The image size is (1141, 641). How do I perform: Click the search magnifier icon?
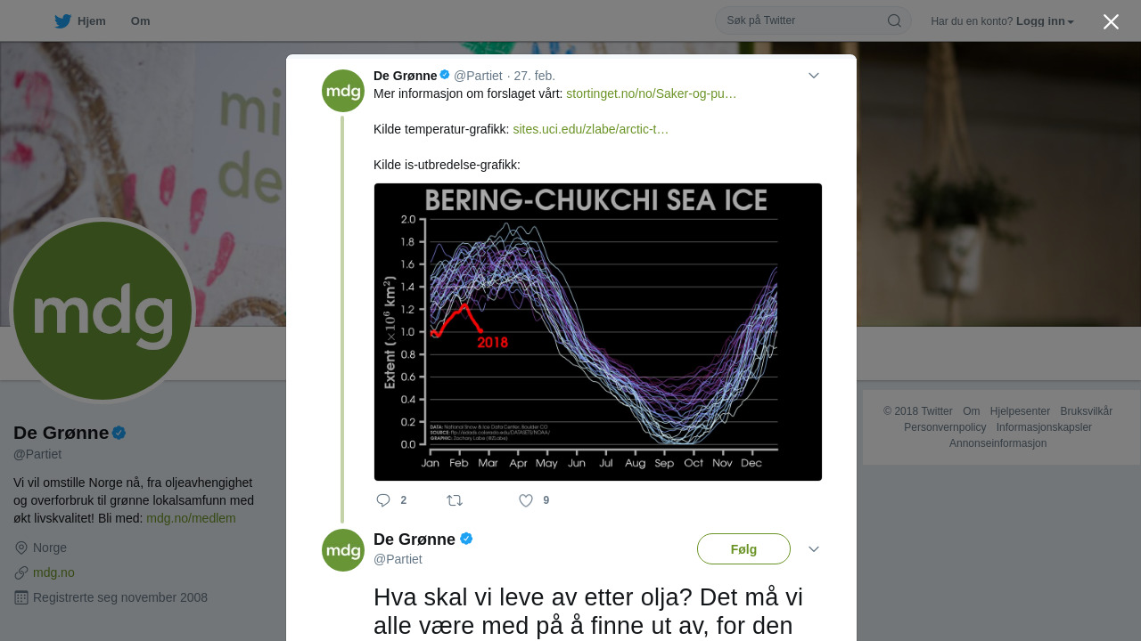(894, 20)
